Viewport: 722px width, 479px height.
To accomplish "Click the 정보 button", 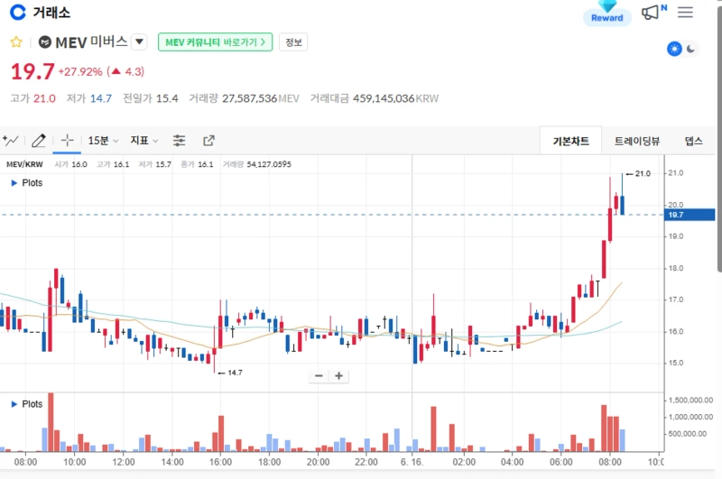I will coord(293,41).
